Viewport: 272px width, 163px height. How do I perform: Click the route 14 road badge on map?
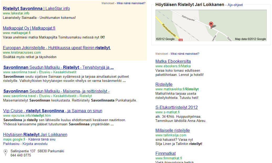[181, 40]
